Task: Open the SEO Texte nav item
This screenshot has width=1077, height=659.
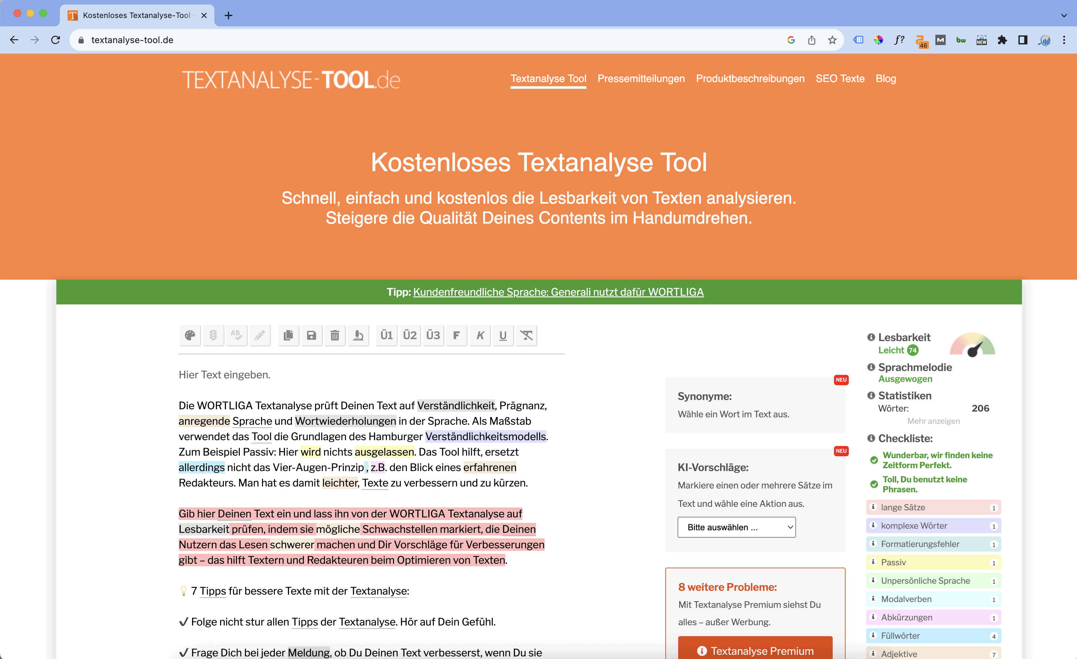Action: [840, 79]
